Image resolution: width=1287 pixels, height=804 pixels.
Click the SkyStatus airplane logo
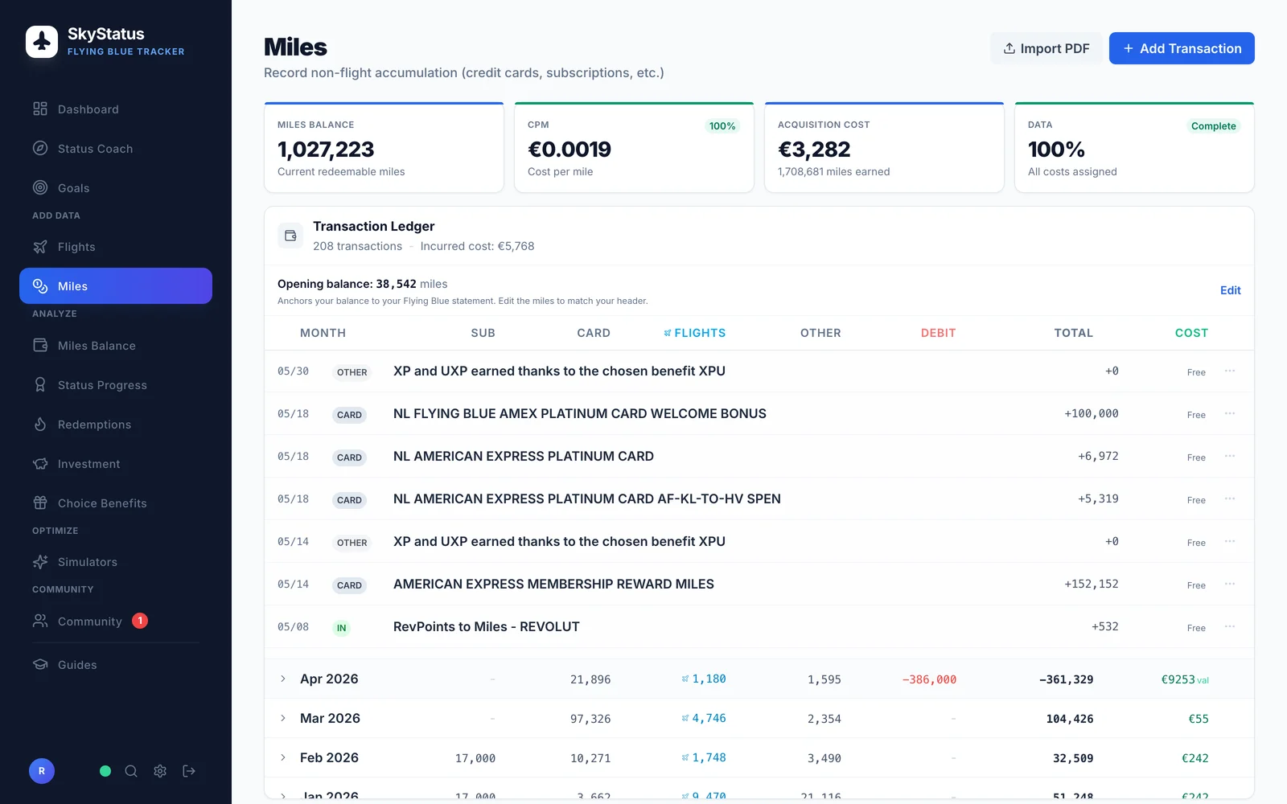click(42, 42)
